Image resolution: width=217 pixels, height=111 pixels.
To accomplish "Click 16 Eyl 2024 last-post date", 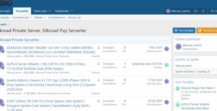I will (x=155, y=101).
